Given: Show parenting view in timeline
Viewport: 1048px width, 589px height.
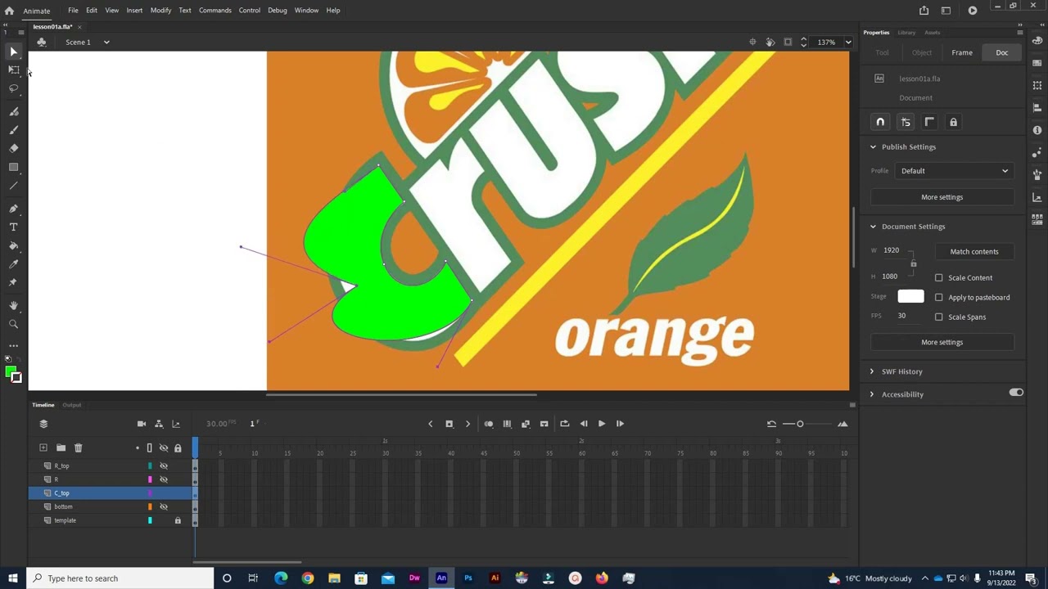Looking at the screenshot, I should coord(159,424).
